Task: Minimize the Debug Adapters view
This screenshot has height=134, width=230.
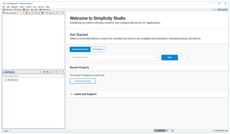Action: tap(60, 13)
